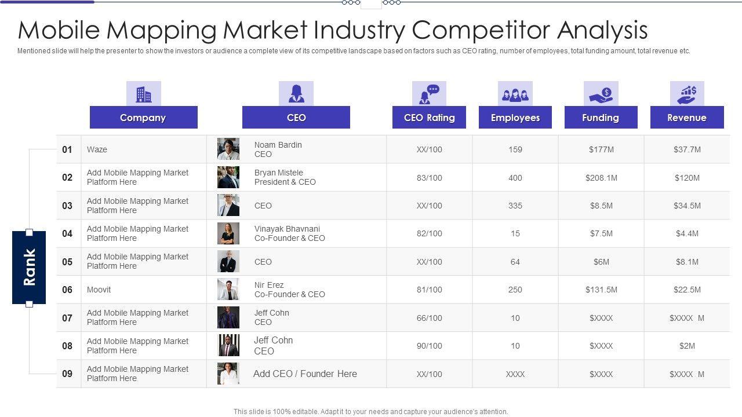This screenshot has width=742, height=417.
Task: Select the 'Add CEO / Founder Here' placeholder
Action: coord(305,374)
